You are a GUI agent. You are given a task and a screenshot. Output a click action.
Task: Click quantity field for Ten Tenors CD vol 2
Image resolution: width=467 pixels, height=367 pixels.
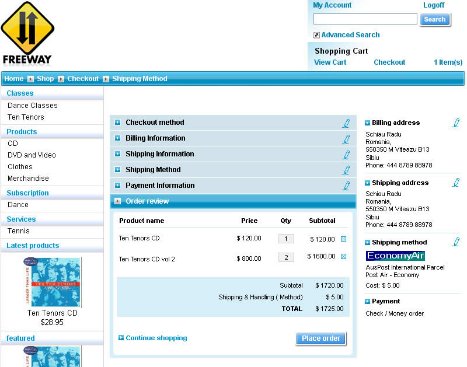click(286, 257)
